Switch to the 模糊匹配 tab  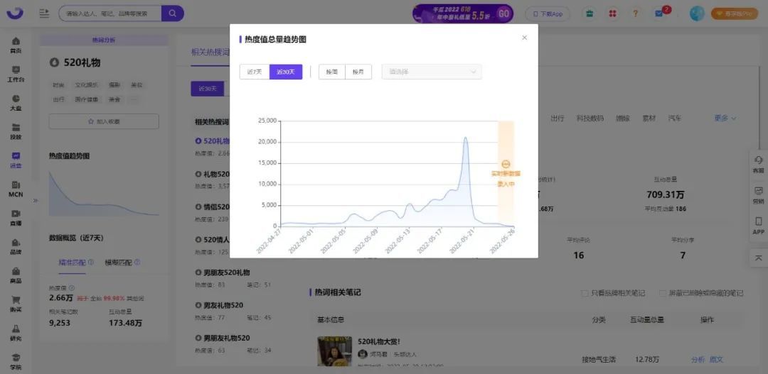pyautogui.click(x=117, y=263)
